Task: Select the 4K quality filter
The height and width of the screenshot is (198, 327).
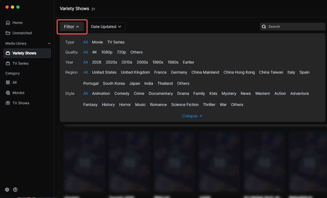Action: click(x=94, y=52)
